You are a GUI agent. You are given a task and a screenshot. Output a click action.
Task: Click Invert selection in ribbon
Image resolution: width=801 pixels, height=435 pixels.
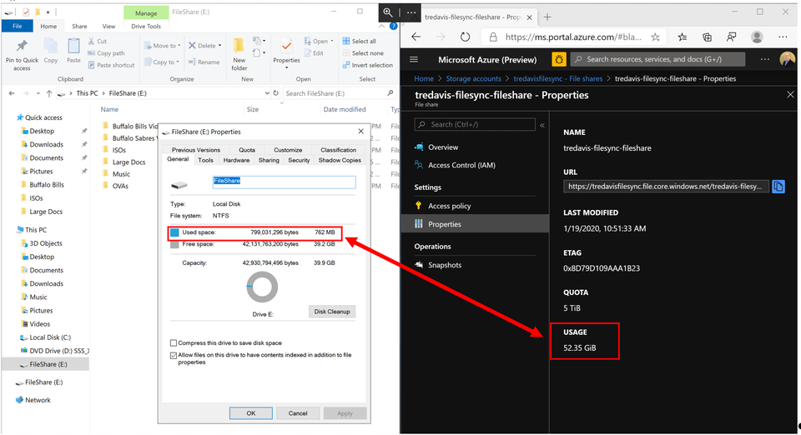click(x=368, y=65)
